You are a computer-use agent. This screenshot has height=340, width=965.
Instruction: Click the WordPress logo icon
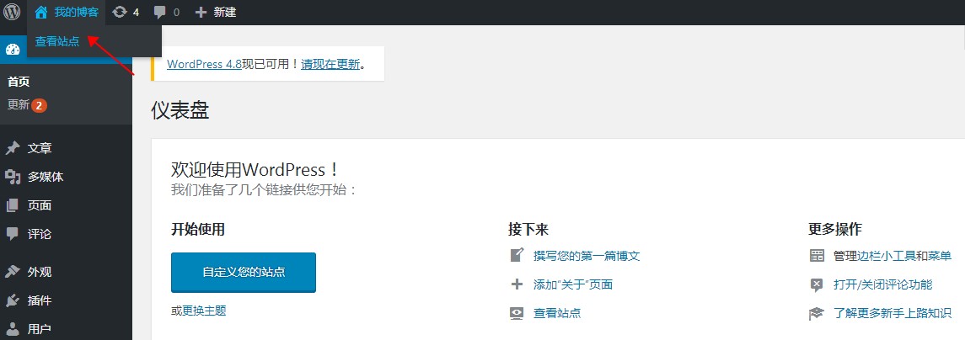[12, 12]
